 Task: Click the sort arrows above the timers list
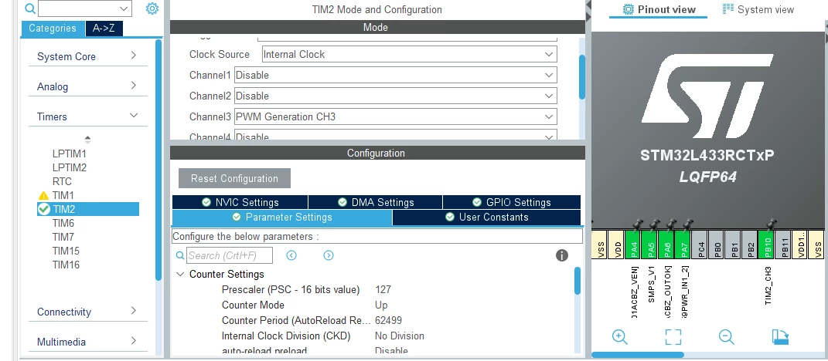point(87,140)
